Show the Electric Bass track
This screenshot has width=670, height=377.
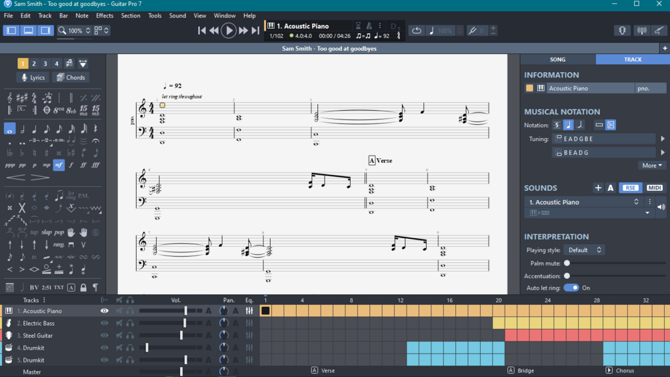tap(104, 324)
